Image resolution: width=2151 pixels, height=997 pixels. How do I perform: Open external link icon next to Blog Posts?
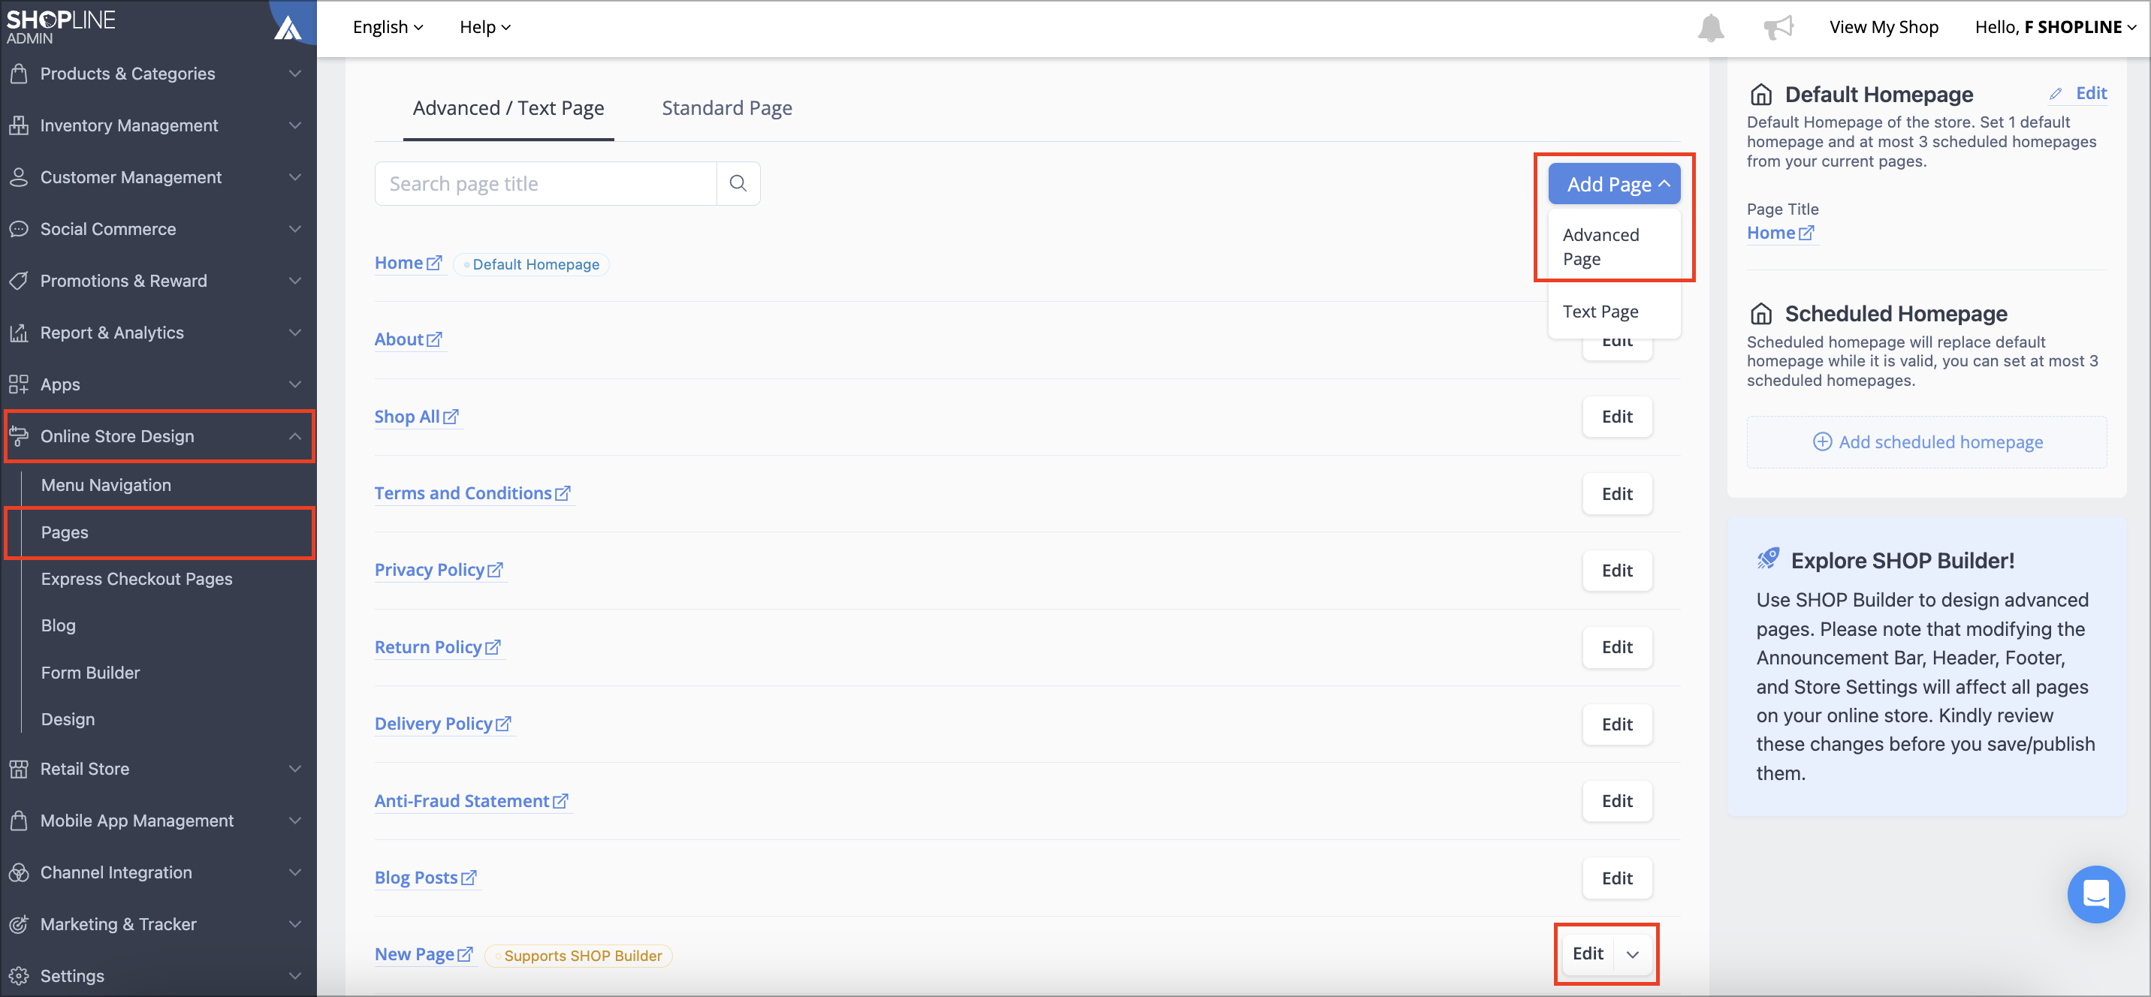(x=469, y=878)
